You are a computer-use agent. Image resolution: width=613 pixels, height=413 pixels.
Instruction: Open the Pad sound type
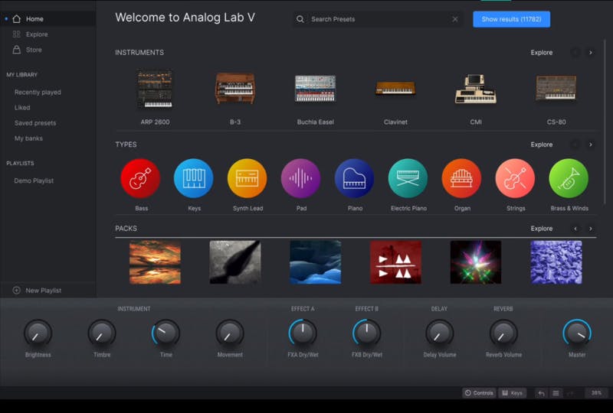click(300, 178)
